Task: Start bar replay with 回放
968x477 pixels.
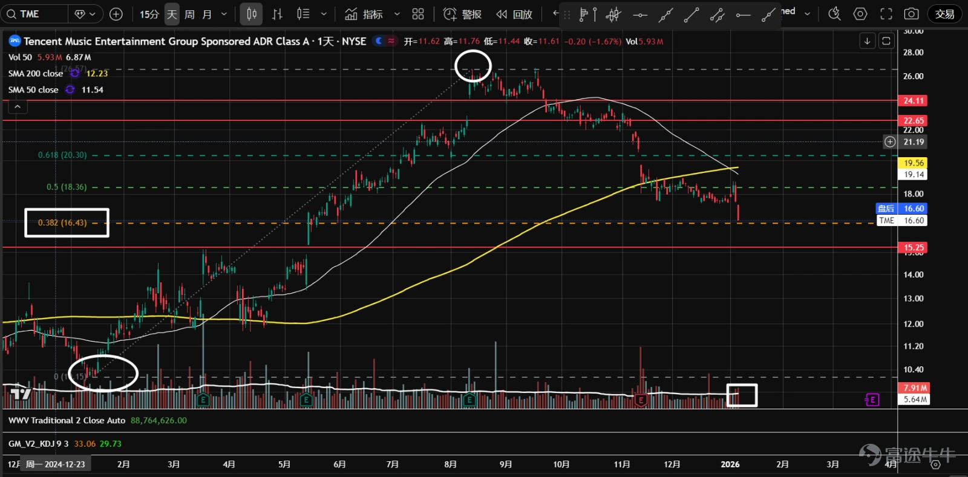Action: [x=514, y=14]
